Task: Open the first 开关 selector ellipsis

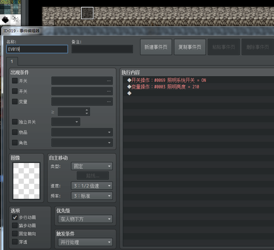Action: point(109,81)
